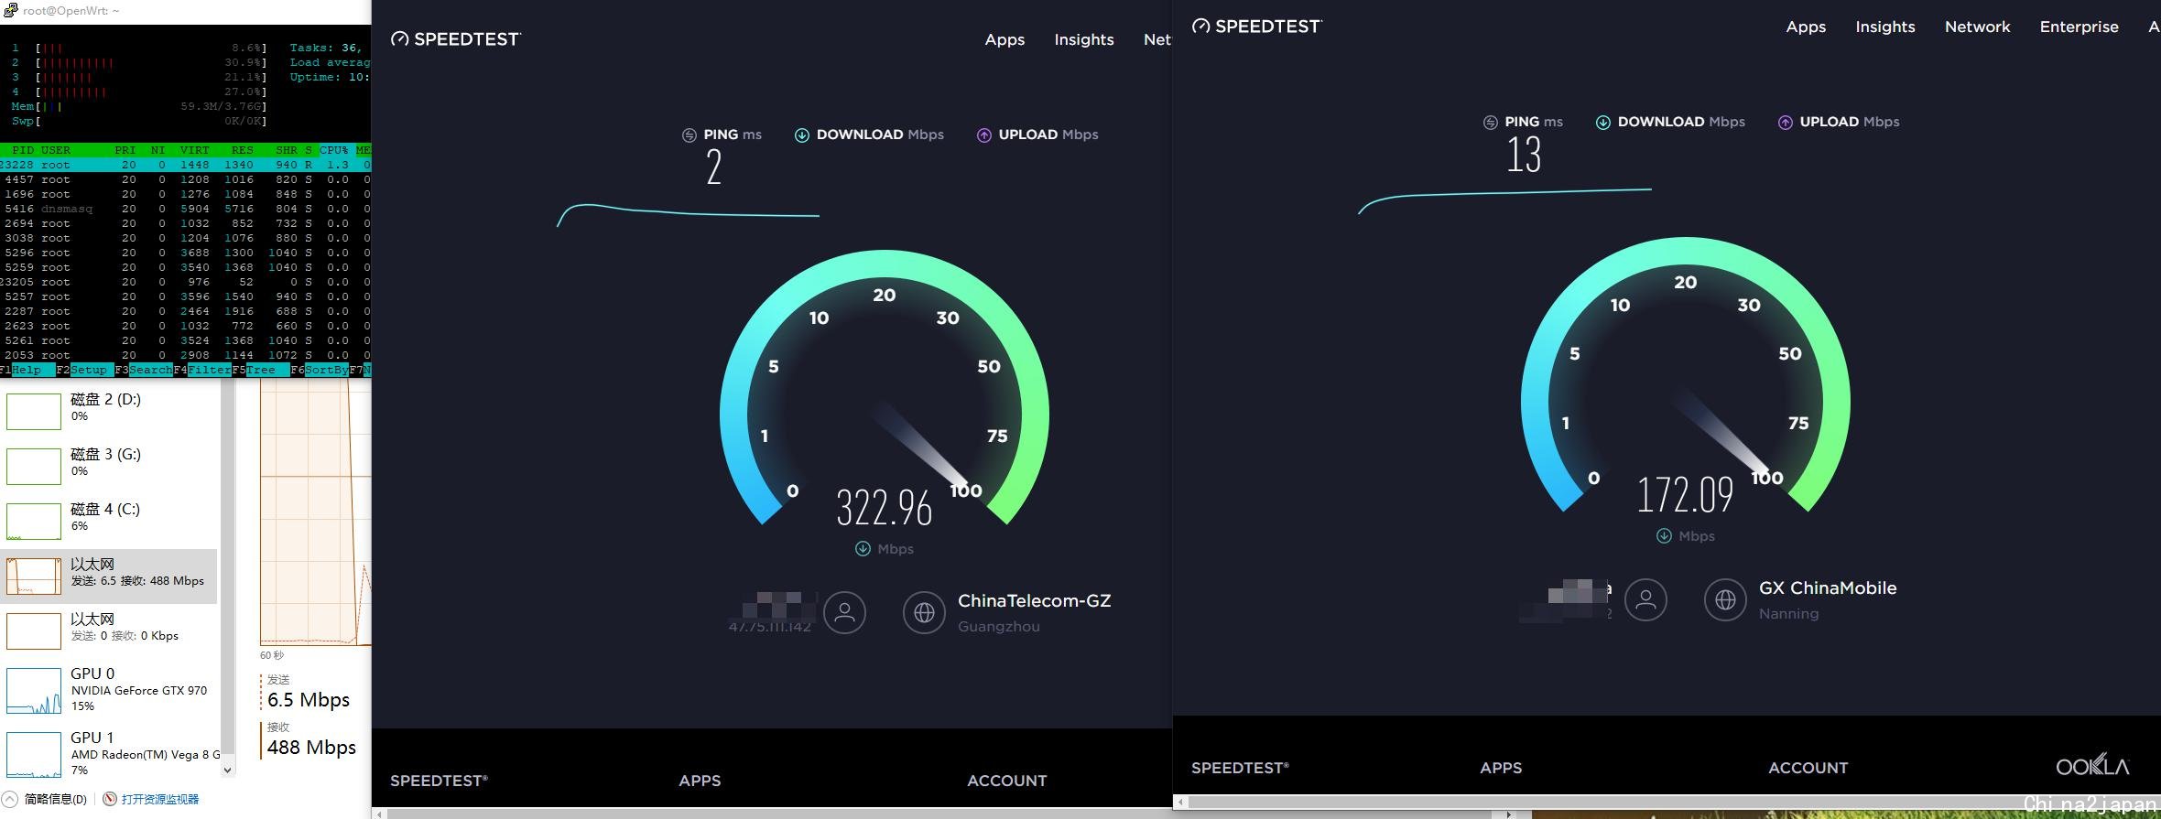Click the APPS footer heading in the left Speedtest
Image resolution: width=2161 pixels, height=819 pixels.
(700, 781)
